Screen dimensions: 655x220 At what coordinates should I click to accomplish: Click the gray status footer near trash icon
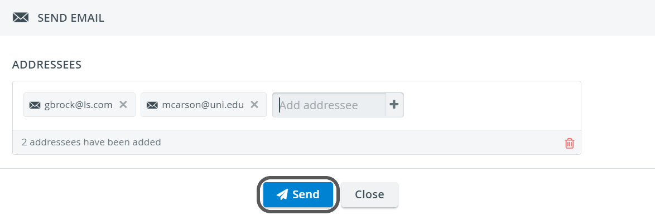(359, 143)
